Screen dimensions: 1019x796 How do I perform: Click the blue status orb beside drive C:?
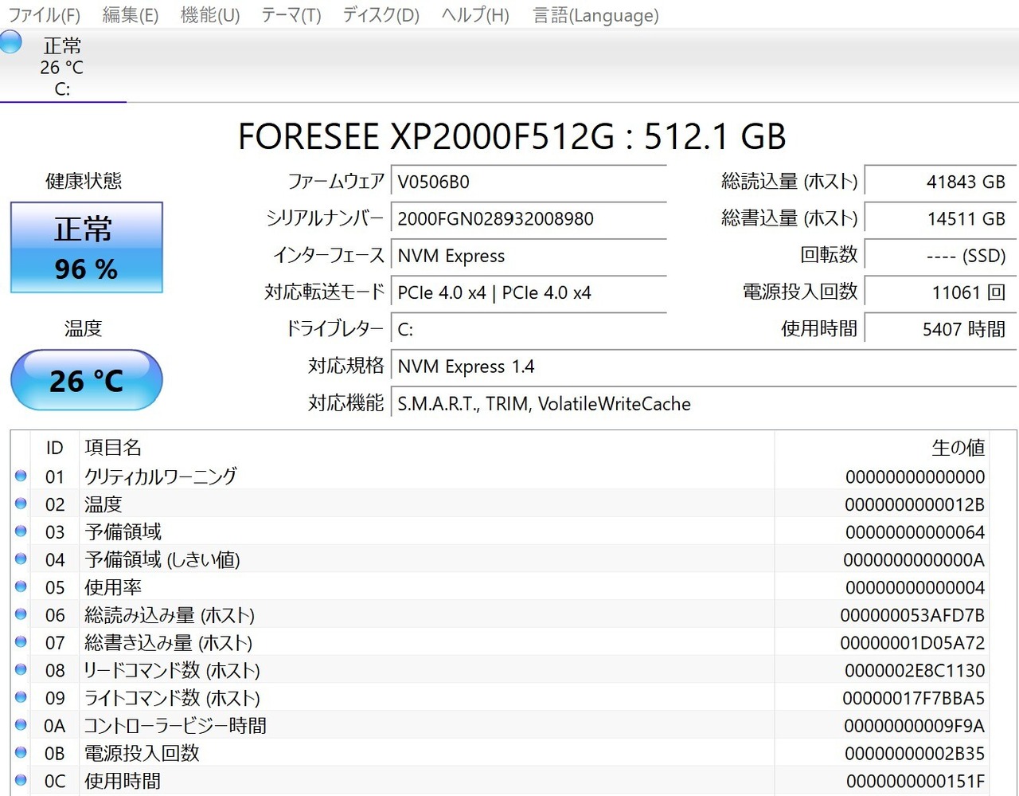point(11,41)
